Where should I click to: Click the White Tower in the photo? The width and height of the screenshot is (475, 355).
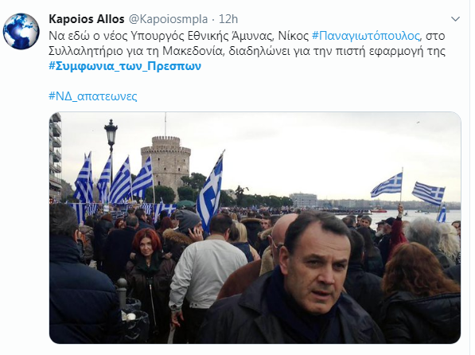pos(165,166)
